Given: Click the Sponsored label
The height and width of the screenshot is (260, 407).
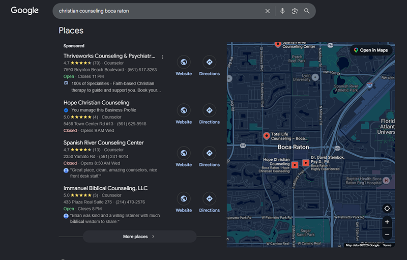Looking at the screenshot, I should tap(74, 46).
